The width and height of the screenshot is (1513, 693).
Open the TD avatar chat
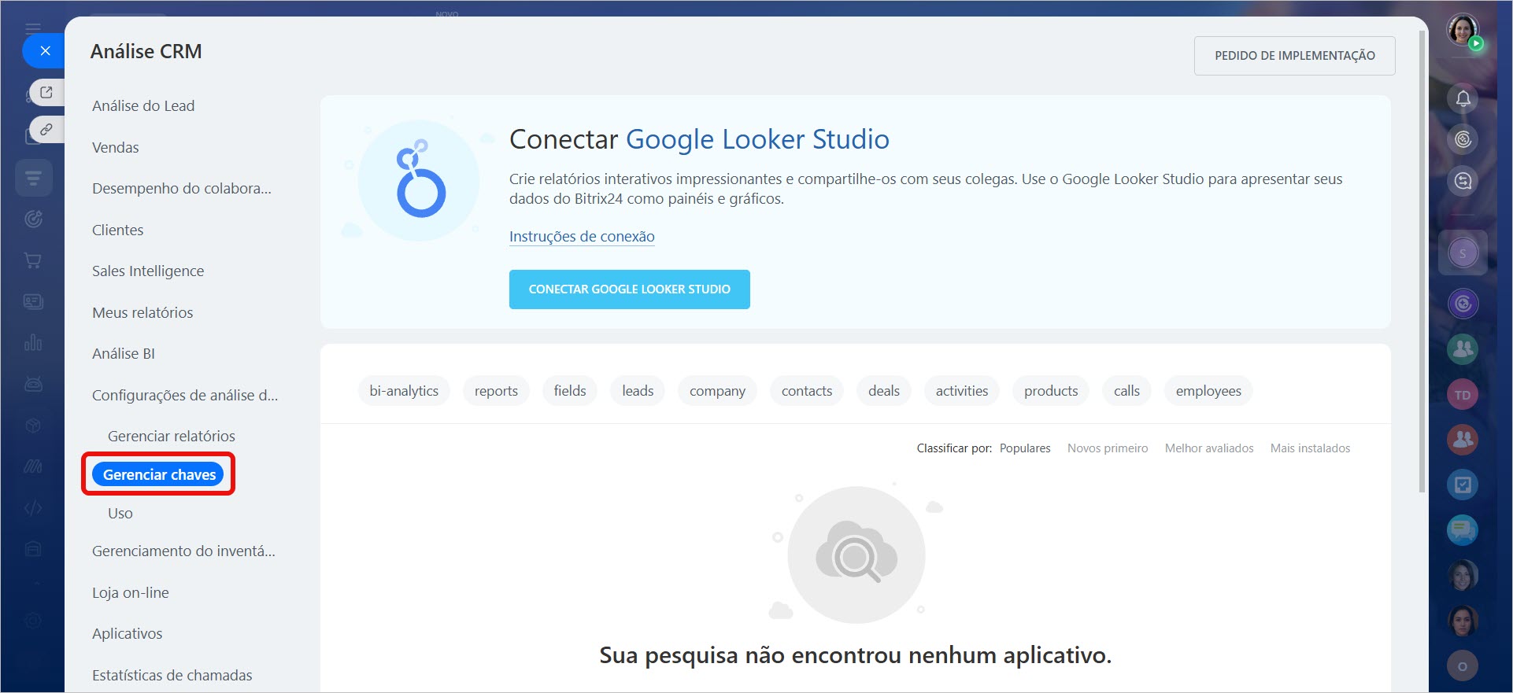[x=1463, y=395]
